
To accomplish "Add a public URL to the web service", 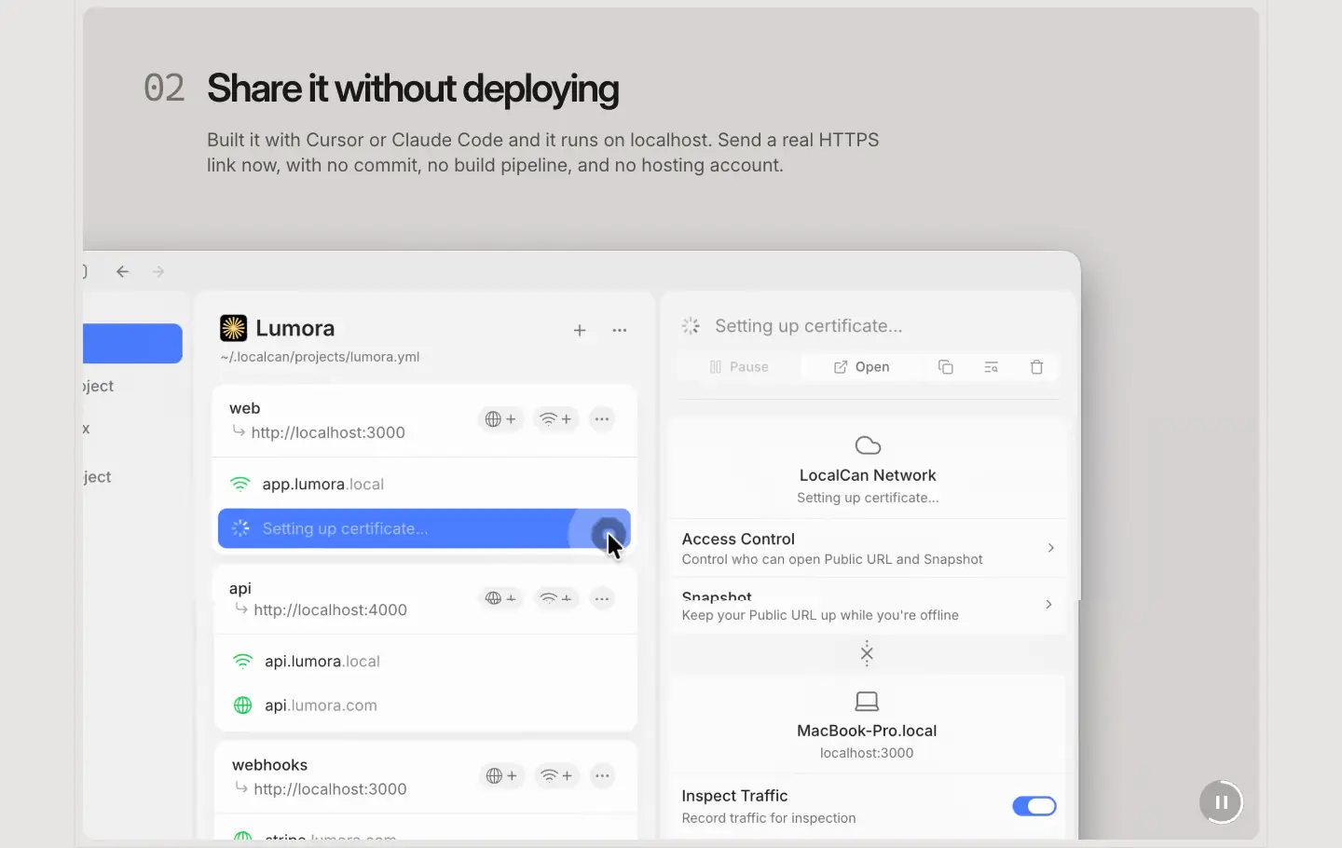I will click(x=500, y=419).
